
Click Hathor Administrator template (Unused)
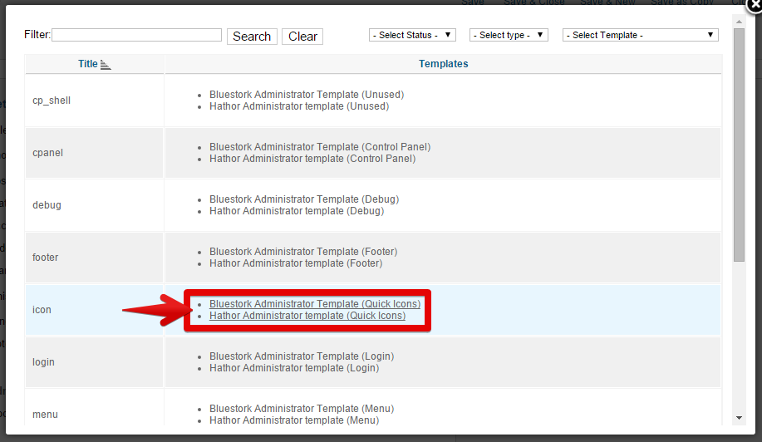(x=299, y=106)
